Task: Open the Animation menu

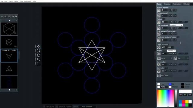Action: point(28,1)
